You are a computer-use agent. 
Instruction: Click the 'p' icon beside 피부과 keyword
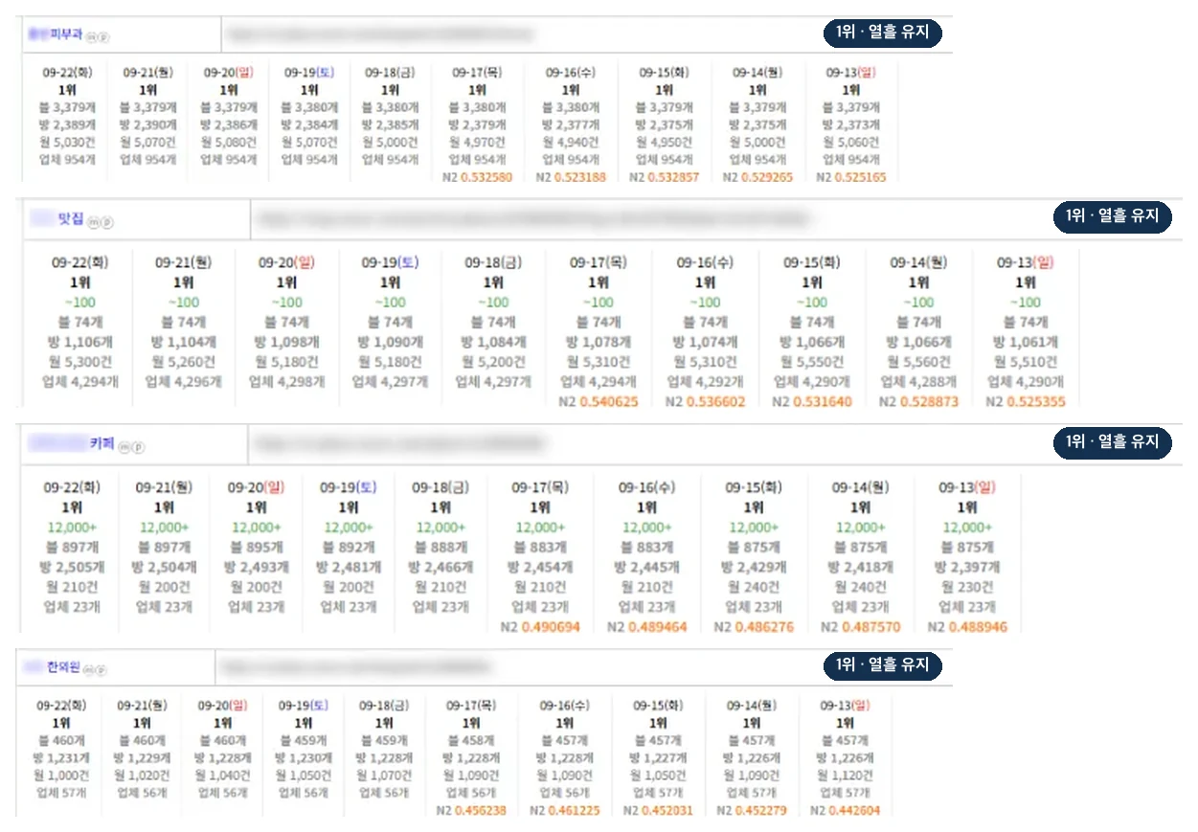coord(102,36)
